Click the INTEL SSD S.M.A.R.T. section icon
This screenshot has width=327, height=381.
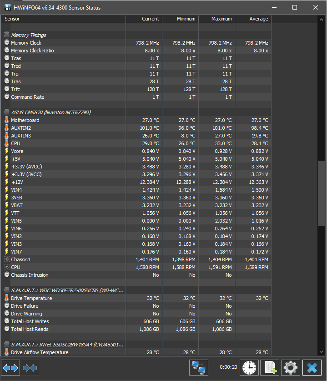click(x=7, y=344)
